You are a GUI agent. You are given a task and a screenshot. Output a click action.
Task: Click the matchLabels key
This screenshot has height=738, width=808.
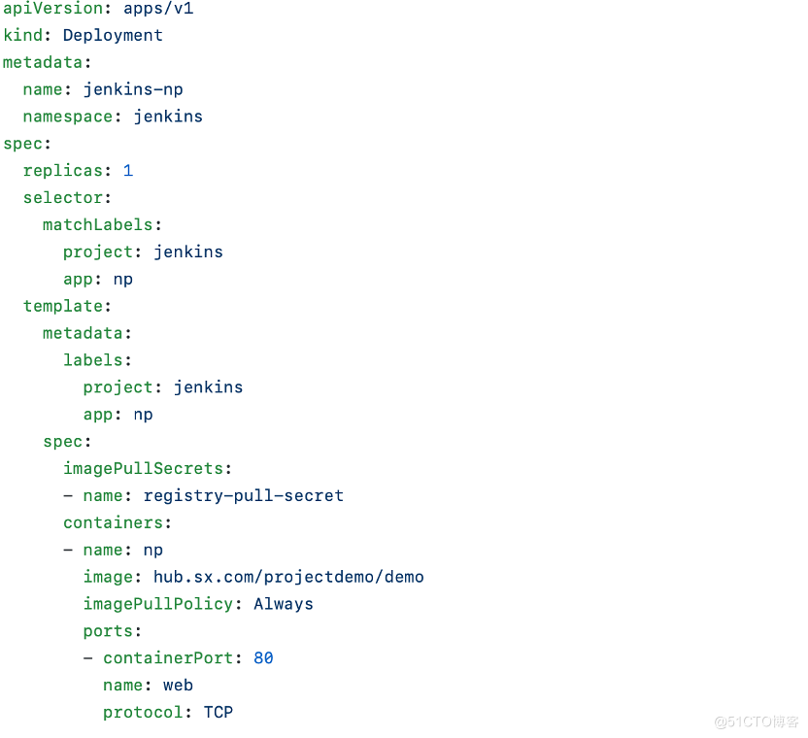tap(97, 224)
